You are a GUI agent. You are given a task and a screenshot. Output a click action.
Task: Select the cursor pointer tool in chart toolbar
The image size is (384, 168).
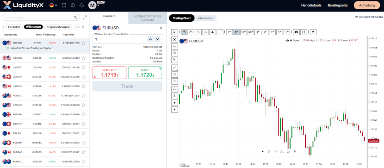click(x=174, y=32)
